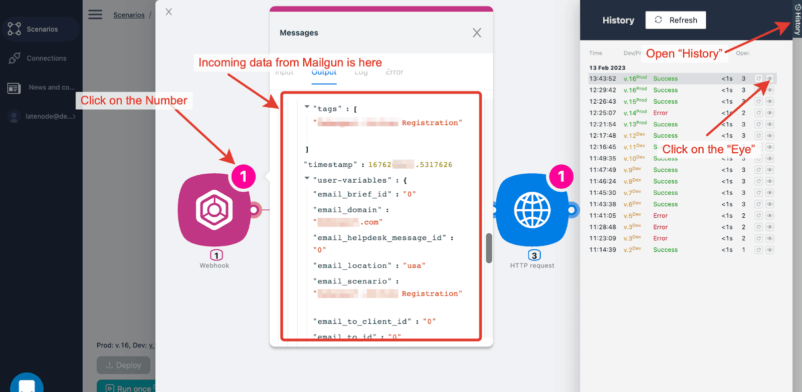Open News and community sidebar item

point(51,87)
